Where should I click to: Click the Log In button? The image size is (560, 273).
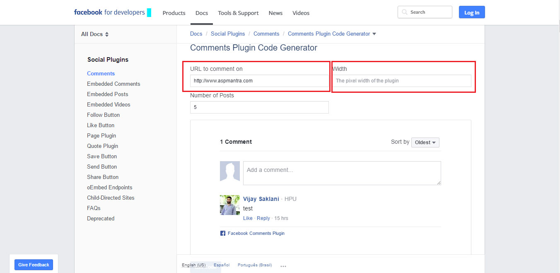point(471,12)
